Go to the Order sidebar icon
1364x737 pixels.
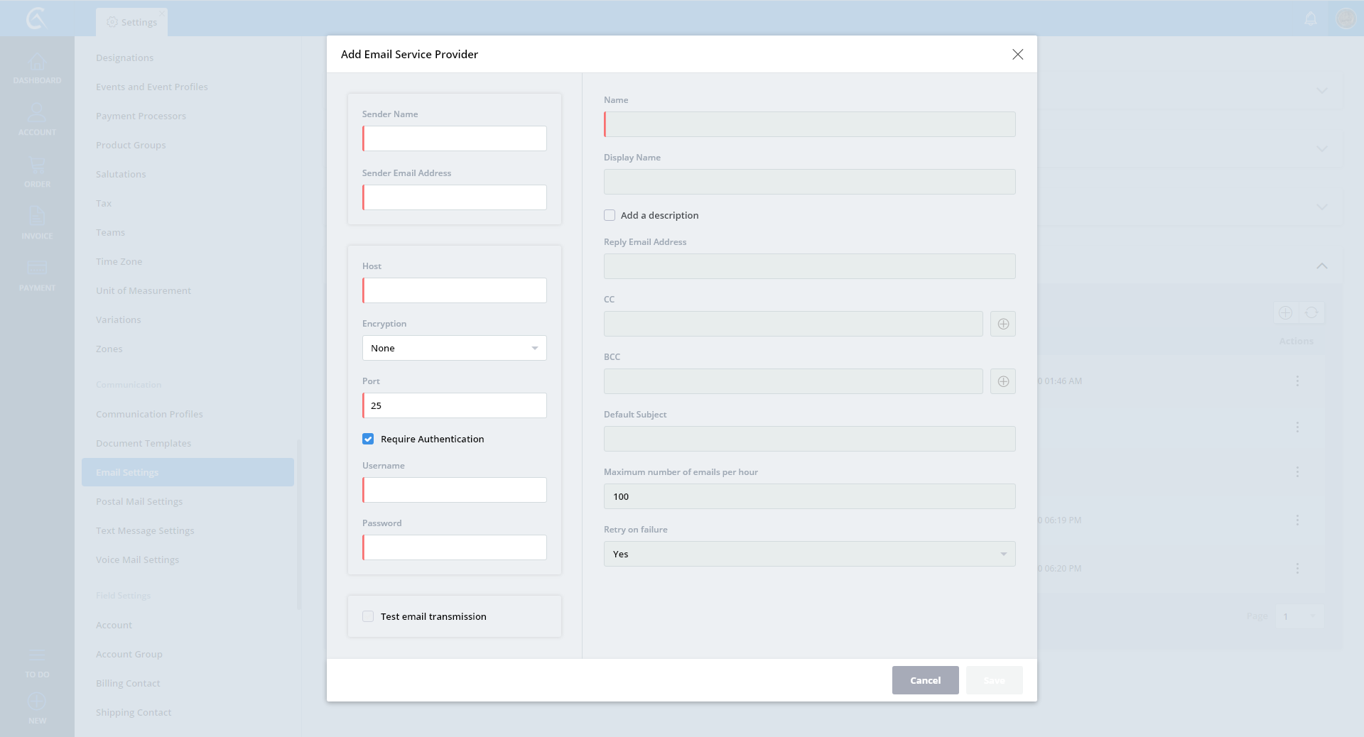pos(37,172)
